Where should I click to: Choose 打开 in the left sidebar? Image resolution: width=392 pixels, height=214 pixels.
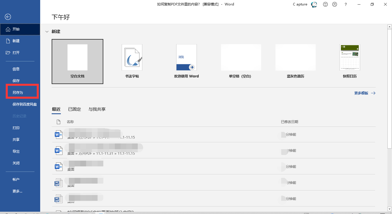[20, 53]
